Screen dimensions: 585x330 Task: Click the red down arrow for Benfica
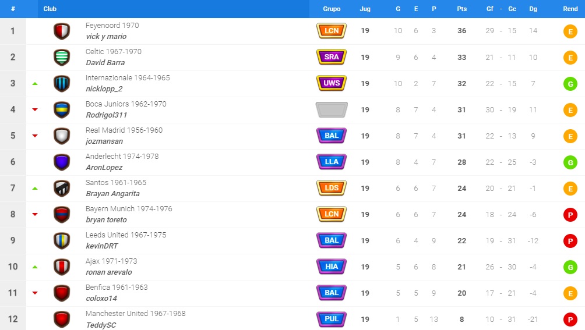click(x=35, y=293)
